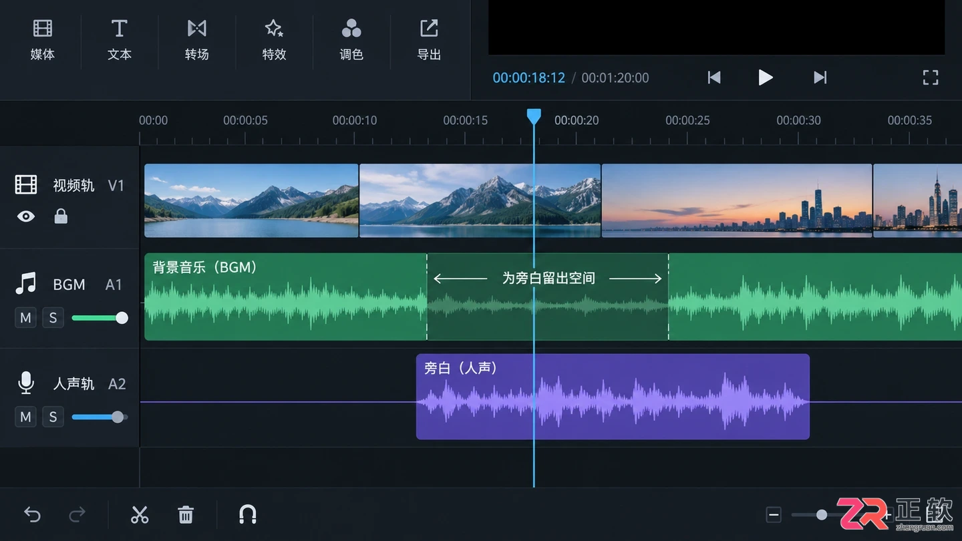Screen dimensions: 962x541
Task: Click the 00:00:10 ruler mark
Action: (355, 120)
